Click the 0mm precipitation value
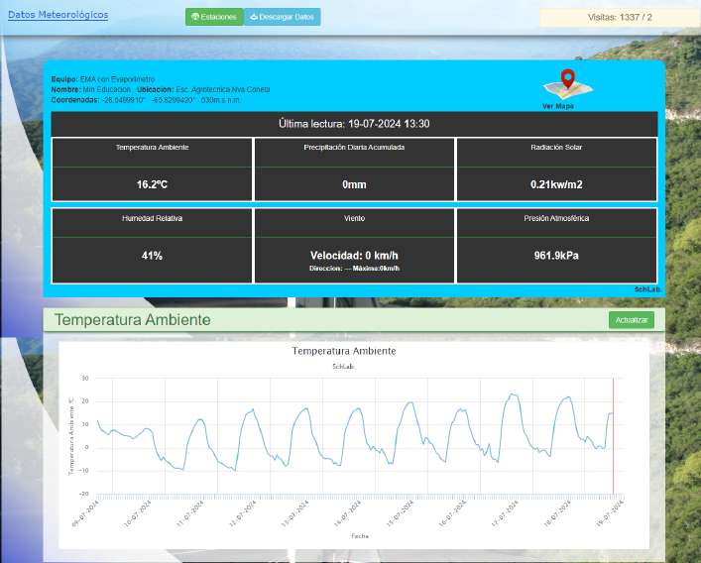 (354, 184)
